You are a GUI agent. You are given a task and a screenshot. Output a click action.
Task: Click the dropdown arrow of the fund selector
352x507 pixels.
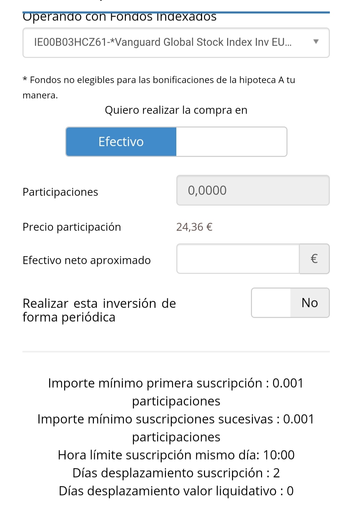[315, 41]
